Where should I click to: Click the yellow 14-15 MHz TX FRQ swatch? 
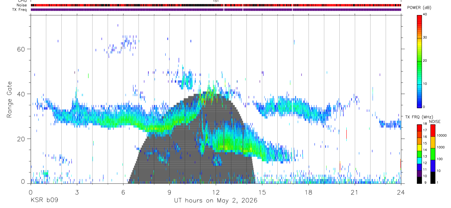pyautogui.click(x=419, y=147)
